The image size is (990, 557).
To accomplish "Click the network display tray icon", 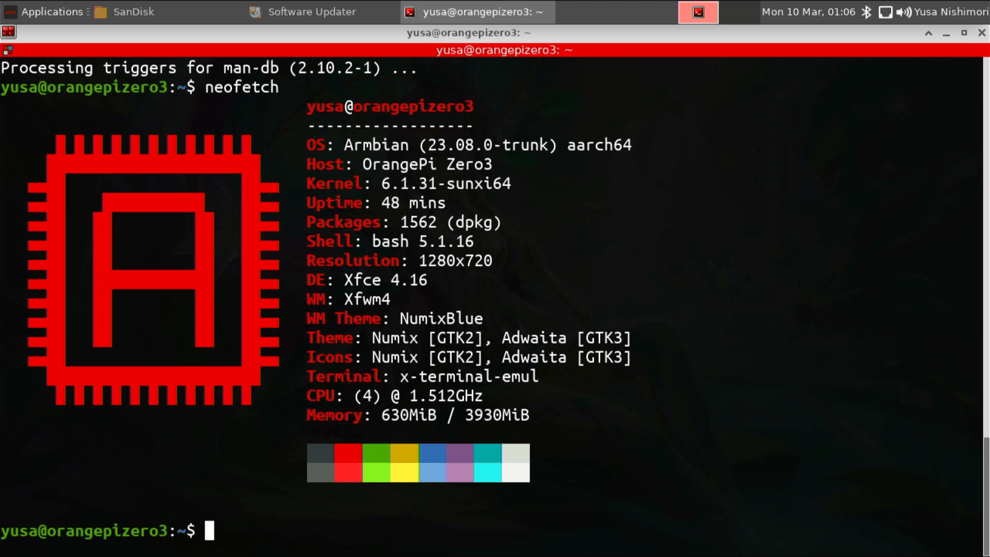I will click(x=885, y=12).
